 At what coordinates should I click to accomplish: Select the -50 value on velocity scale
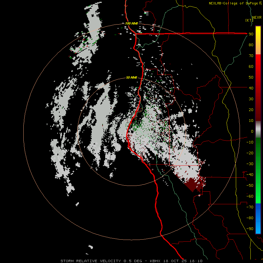tap(250, 186)
